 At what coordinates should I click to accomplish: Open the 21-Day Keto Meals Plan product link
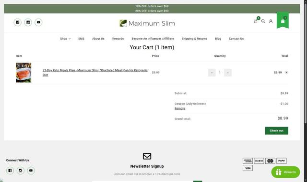pyautogui.click(x=95, y=73)
